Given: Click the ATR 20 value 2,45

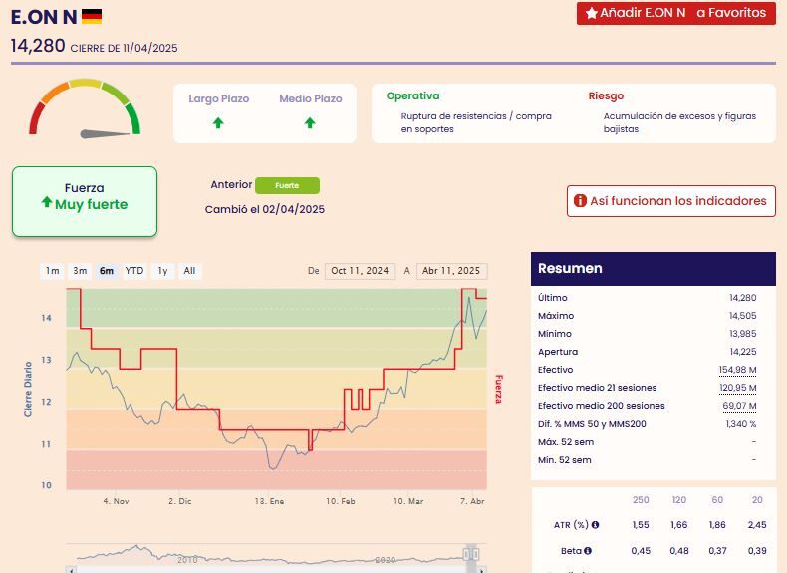Looking at the screenshot, I should click(757, 525).
